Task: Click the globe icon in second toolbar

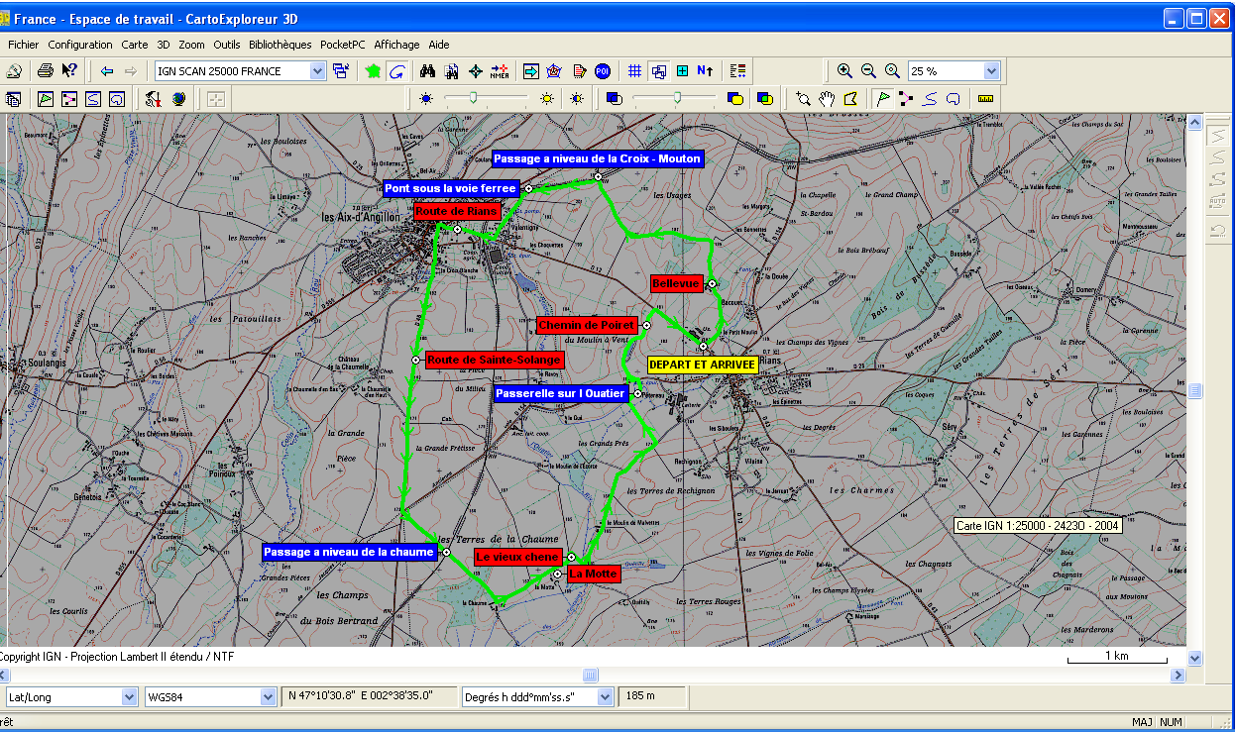Action: click(x=178, y=98)
